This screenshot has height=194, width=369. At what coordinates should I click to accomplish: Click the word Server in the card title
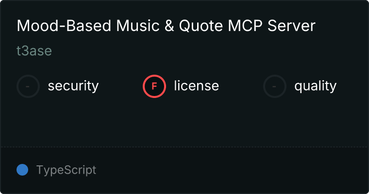tap(291, 25)
